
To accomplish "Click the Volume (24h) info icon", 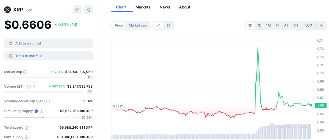I will coord(29,87).
